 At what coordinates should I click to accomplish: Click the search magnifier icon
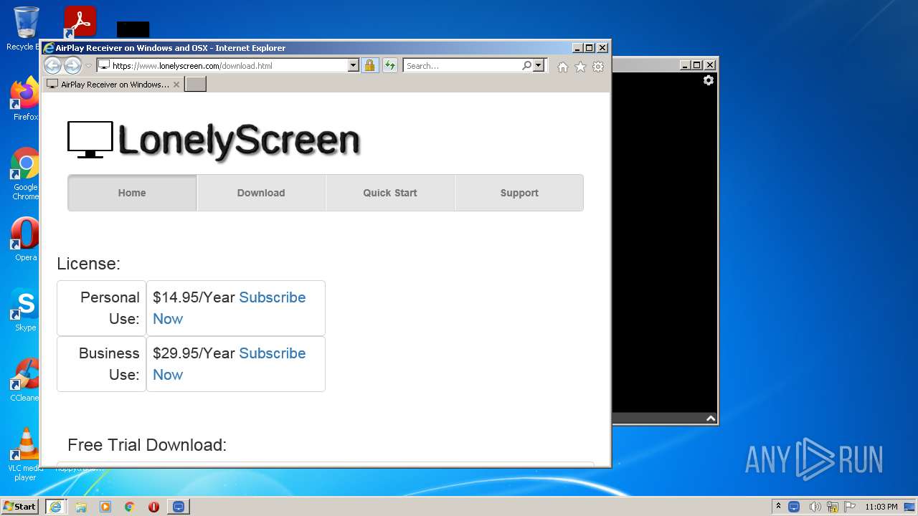(x=527, y=65)
